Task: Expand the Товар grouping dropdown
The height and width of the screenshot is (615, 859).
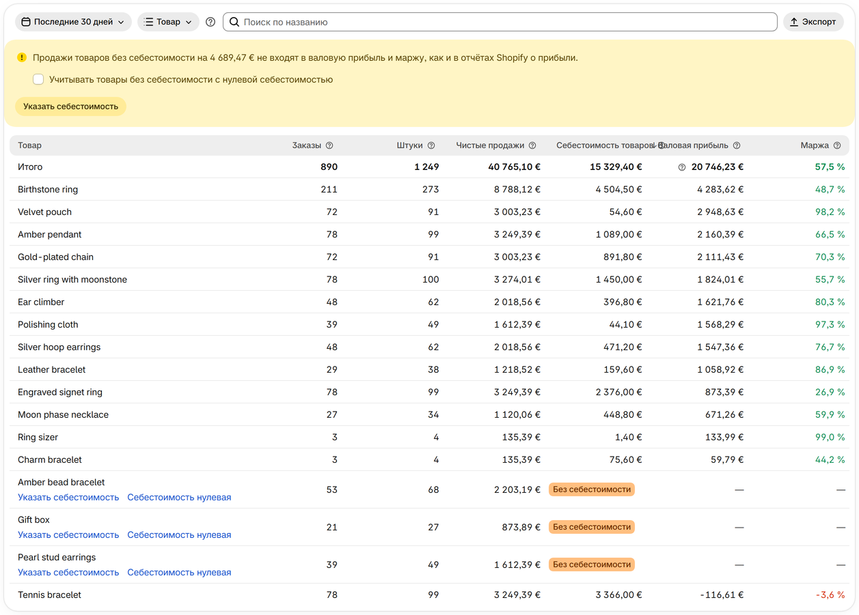Action: pos(168,22)
